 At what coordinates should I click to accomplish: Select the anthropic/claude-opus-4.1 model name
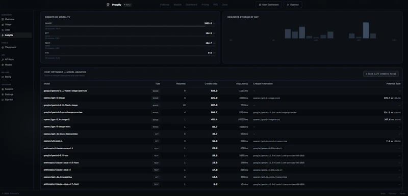click(58, 148)
